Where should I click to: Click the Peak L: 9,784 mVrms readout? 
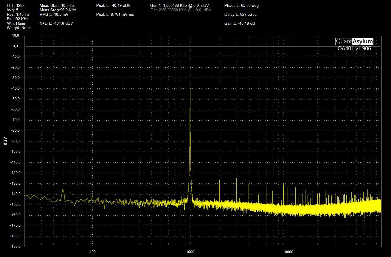(x=115, y=14)
